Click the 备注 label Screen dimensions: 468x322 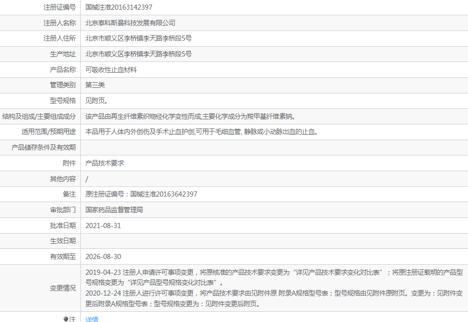(69, 194)
